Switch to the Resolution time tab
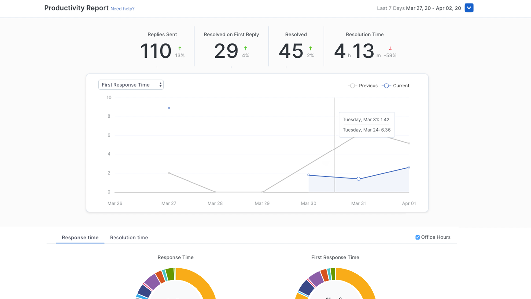 tap(129, 237)
